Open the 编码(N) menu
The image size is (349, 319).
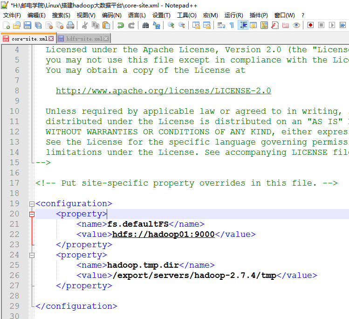pos(112,15)
